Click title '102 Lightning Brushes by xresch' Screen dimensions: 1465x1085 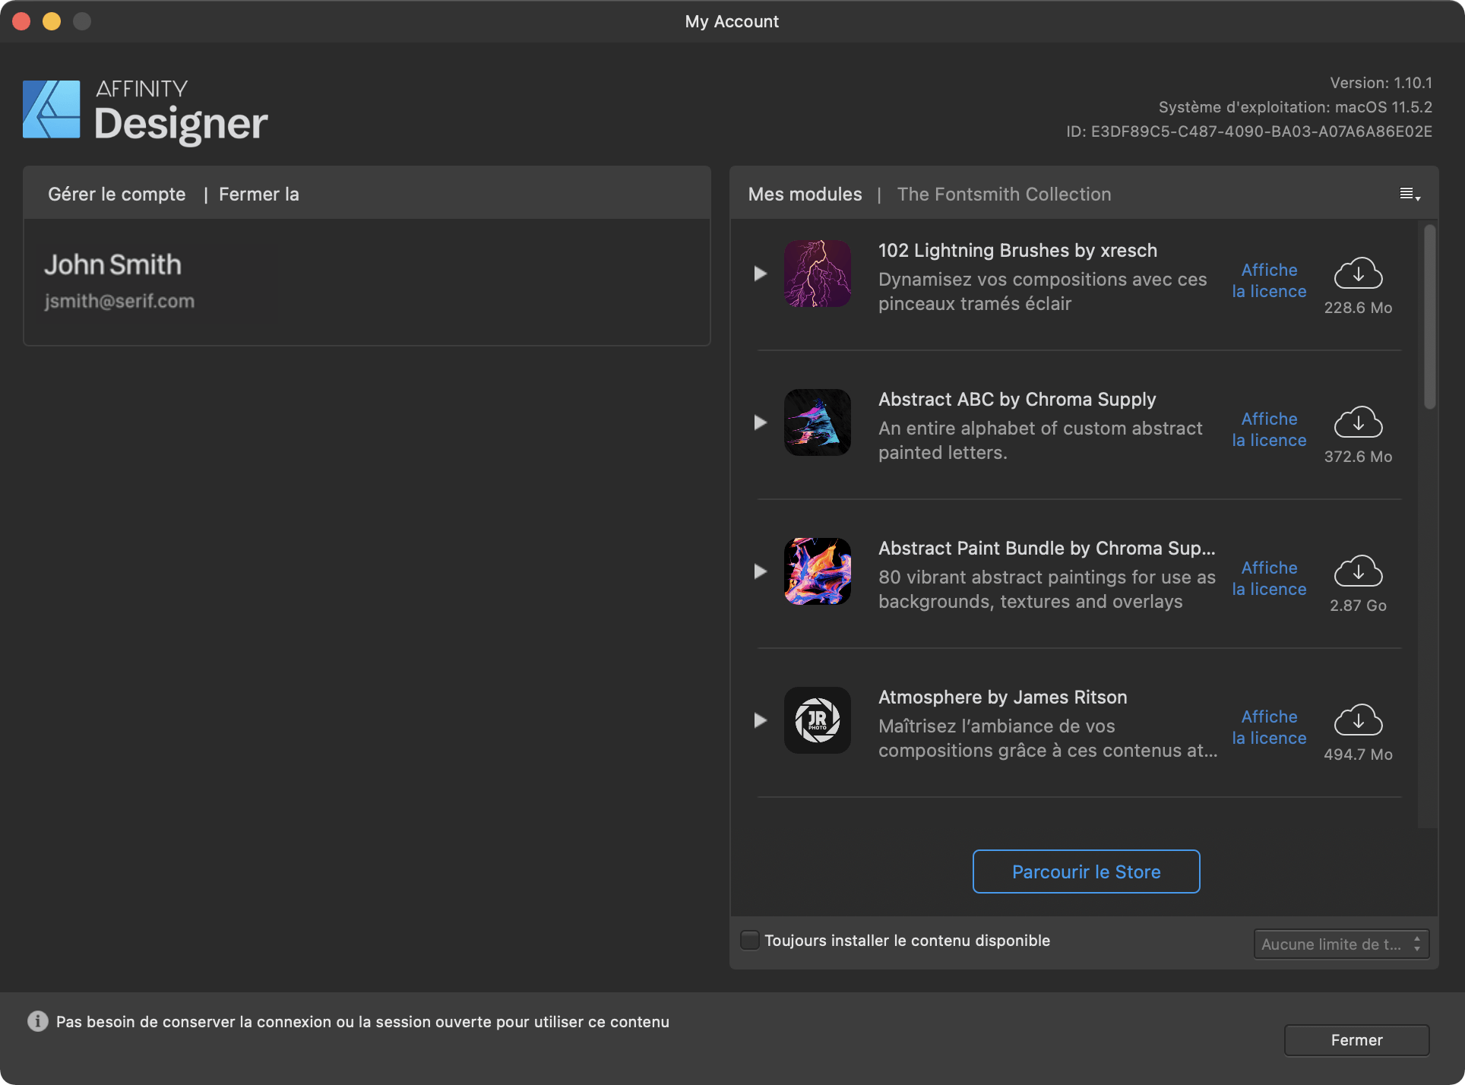[x=1017, y=251]
